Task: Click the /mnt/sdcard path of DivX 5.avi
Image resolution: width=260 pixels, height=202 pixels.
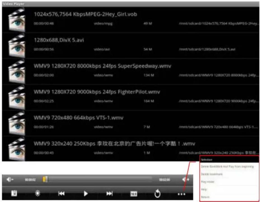Action: pos(207,49)
